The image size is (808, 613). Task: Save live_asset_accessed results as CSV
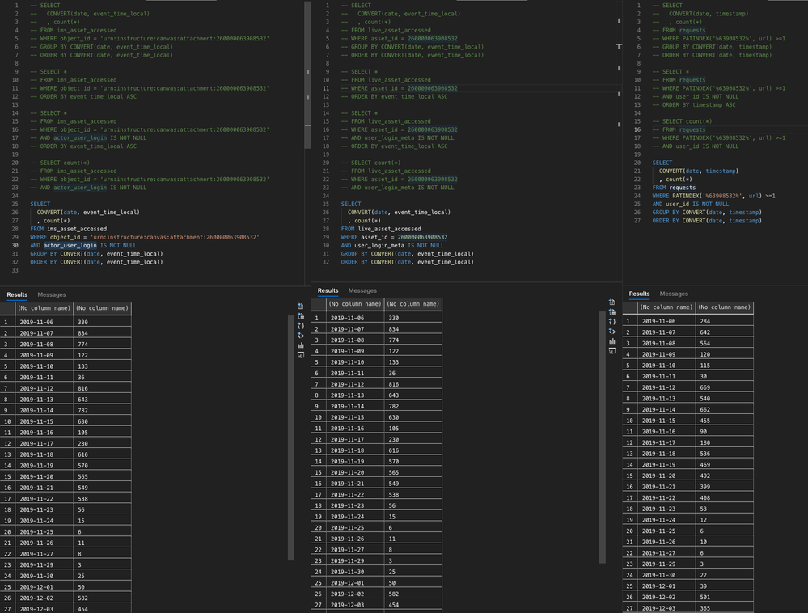pyautogui.click(x=611, y=302)
